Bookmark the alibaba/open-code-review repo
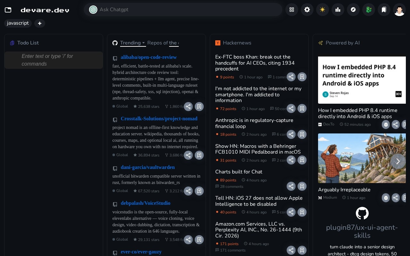Screen dimensions: 410x256 click(199, 107)
